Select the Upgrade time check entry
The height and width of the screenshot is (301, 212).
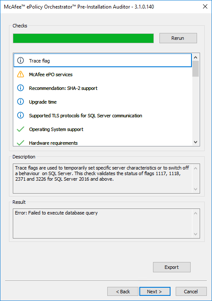pos(103,102)
